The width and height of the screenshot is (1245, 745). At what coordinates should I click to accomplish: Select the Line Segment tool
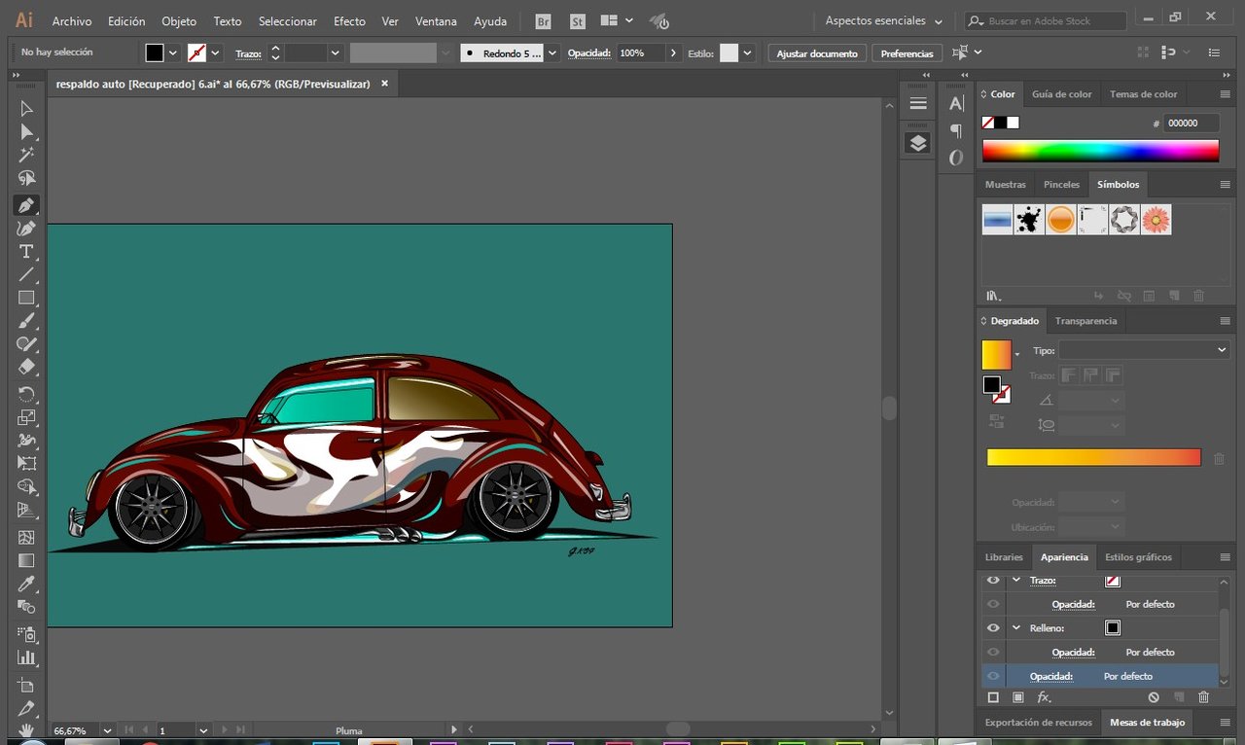pos(26,275)
